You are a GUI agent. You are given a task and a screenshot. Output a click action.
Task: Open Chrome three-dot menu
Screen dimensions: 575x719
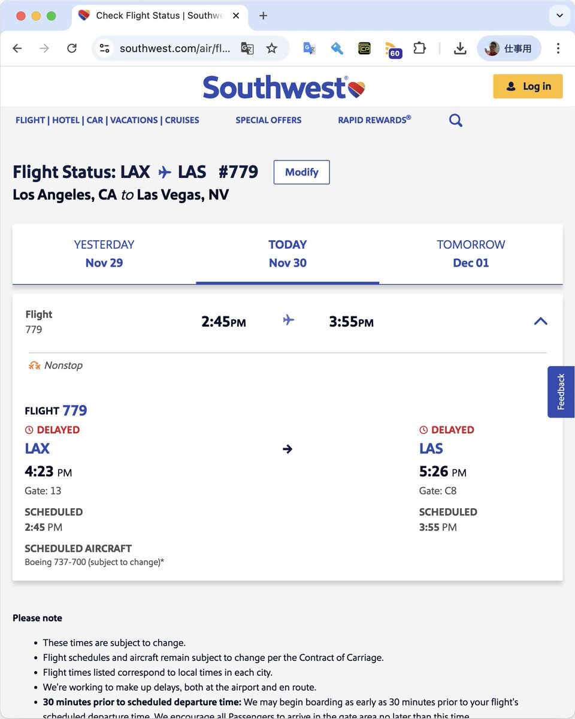click(x=558, y=49)
